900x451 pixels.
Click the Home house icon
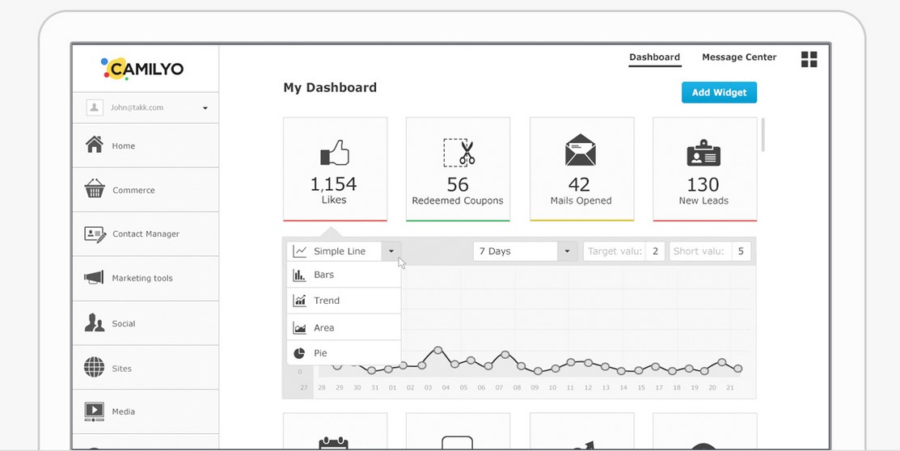click(x=94, y=145)
